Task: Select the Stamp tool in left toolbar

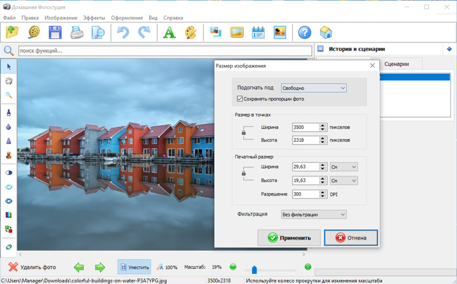Action: (9, 154)
